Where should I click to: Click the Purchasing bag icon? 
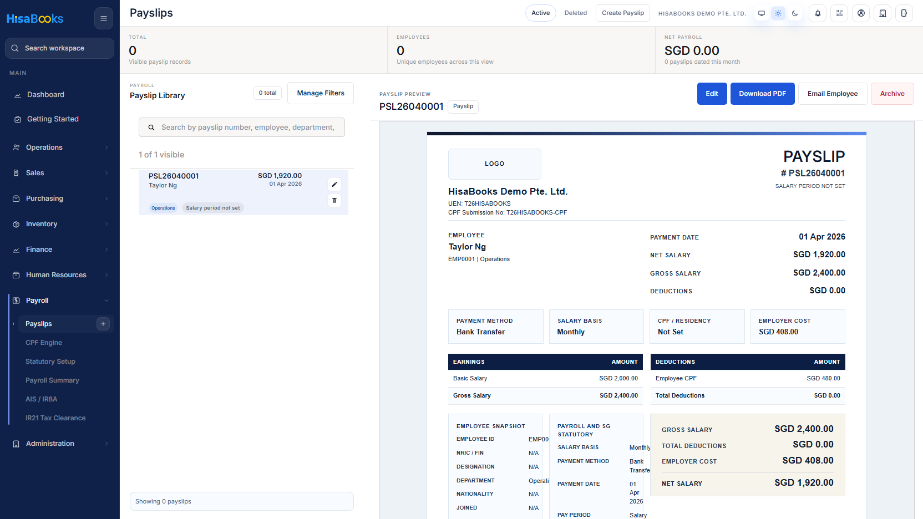16,199
